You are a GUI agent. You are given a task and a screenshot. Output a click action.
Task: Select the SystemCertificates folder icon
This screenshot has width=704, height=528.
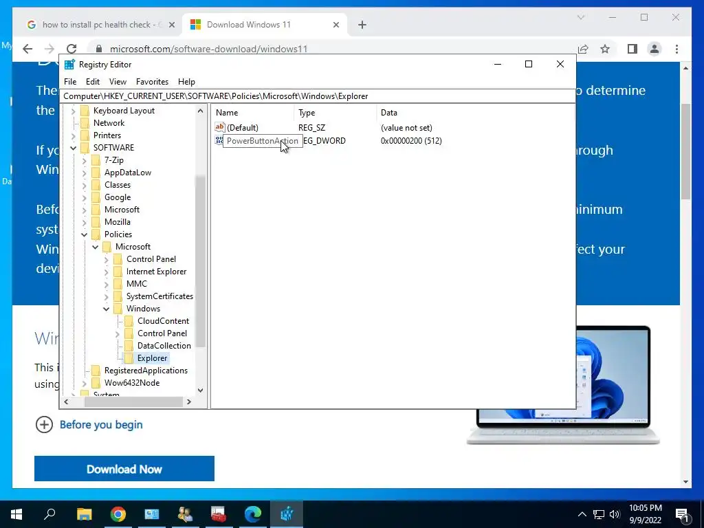(118, 296)
